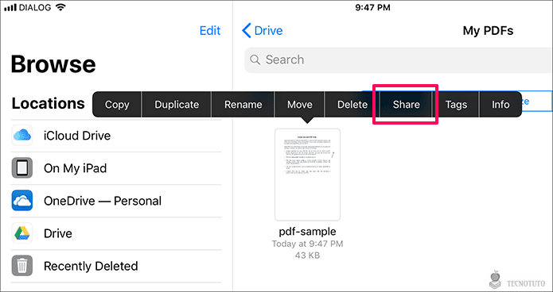The height and width of the screenshot is (292, 553).
Task: Tap the pdf-sample file name
Action: pos(308,232)
